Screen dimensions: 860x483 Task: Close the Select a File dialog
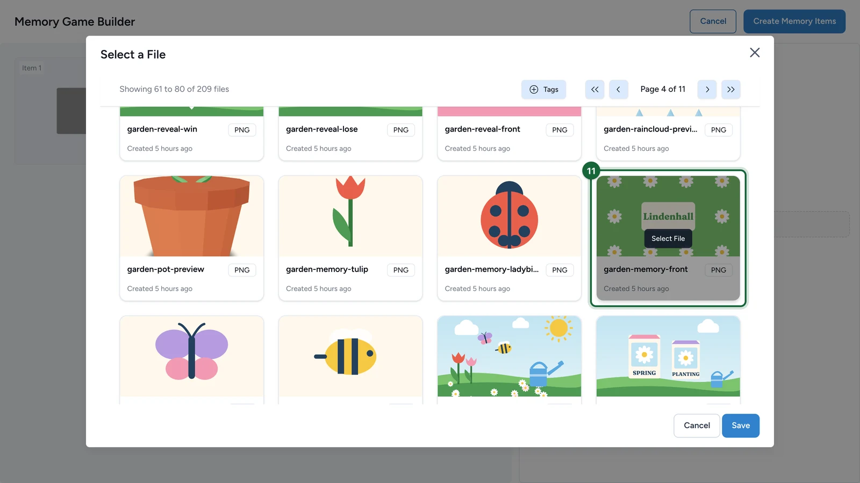coord(755,53)
